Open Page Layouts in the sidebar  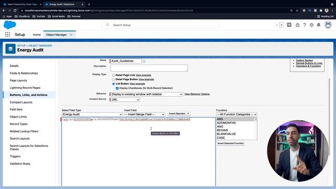click(x=18, y=80)
